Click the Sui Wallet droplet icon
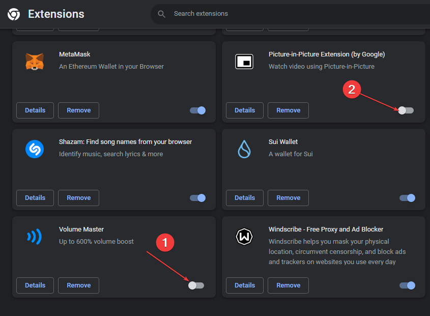The width and height of the screenshot is (430, 316). 244,150
